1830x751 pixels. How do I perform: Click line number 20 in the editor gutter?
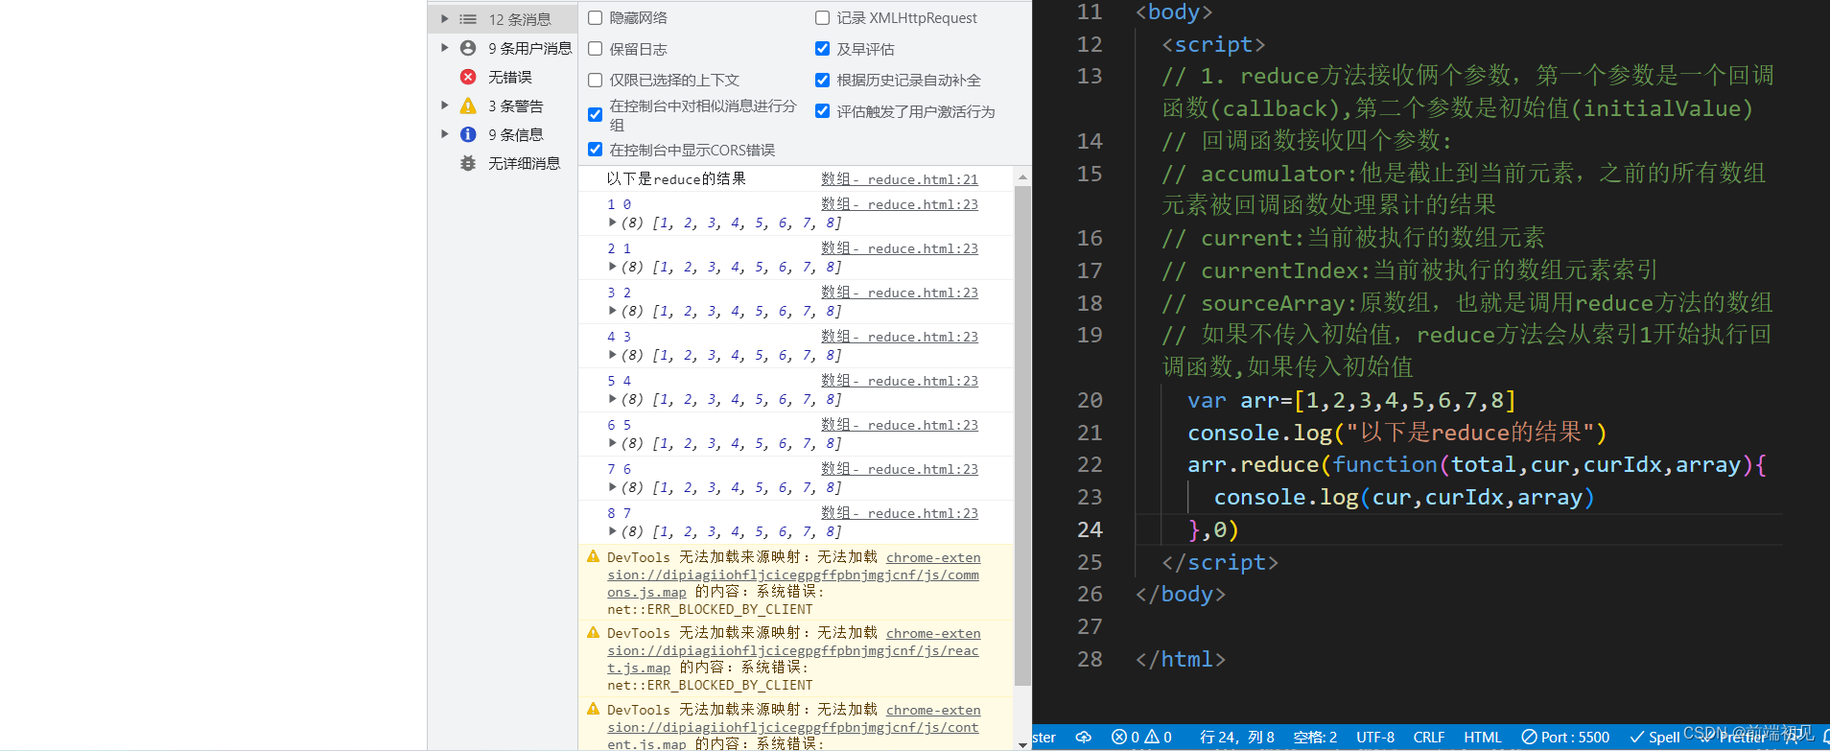click(1090, 400)
